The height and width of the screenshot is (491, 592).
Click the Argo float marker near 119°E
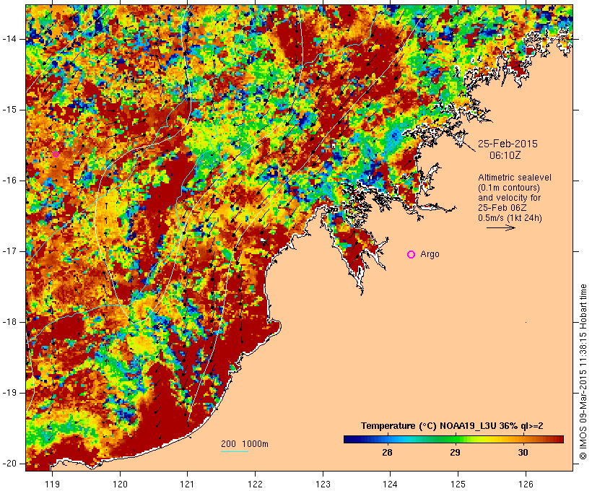(56, 154)
